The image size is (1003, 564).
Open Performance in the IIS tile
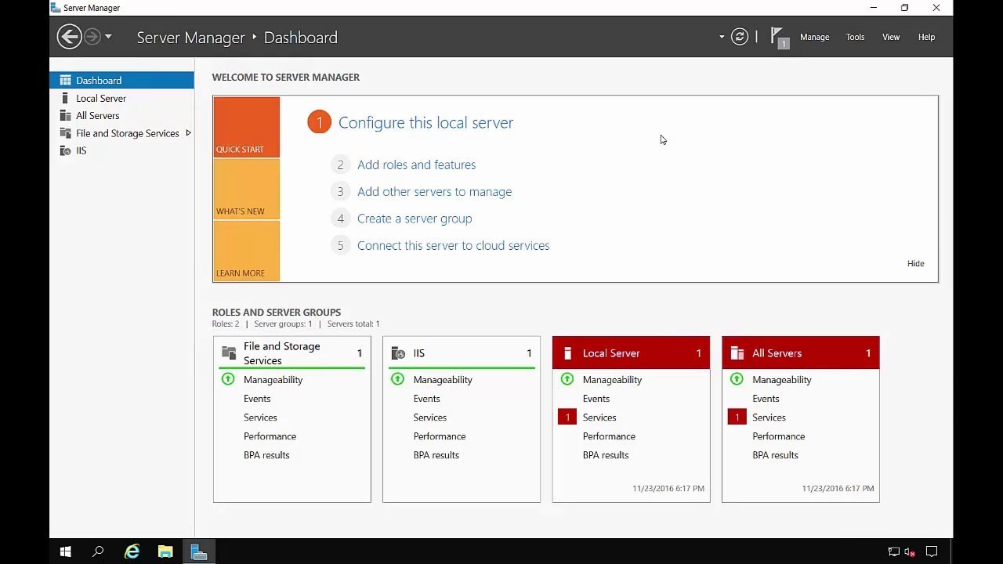[x=440, y=436]
